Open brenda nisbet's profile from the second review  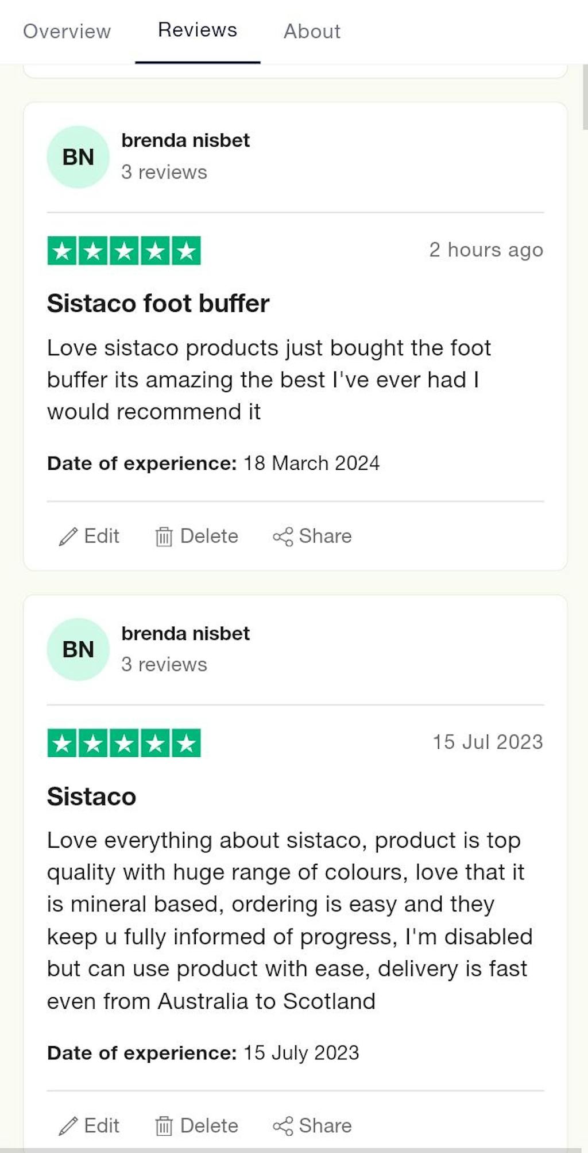click(185, 633)
